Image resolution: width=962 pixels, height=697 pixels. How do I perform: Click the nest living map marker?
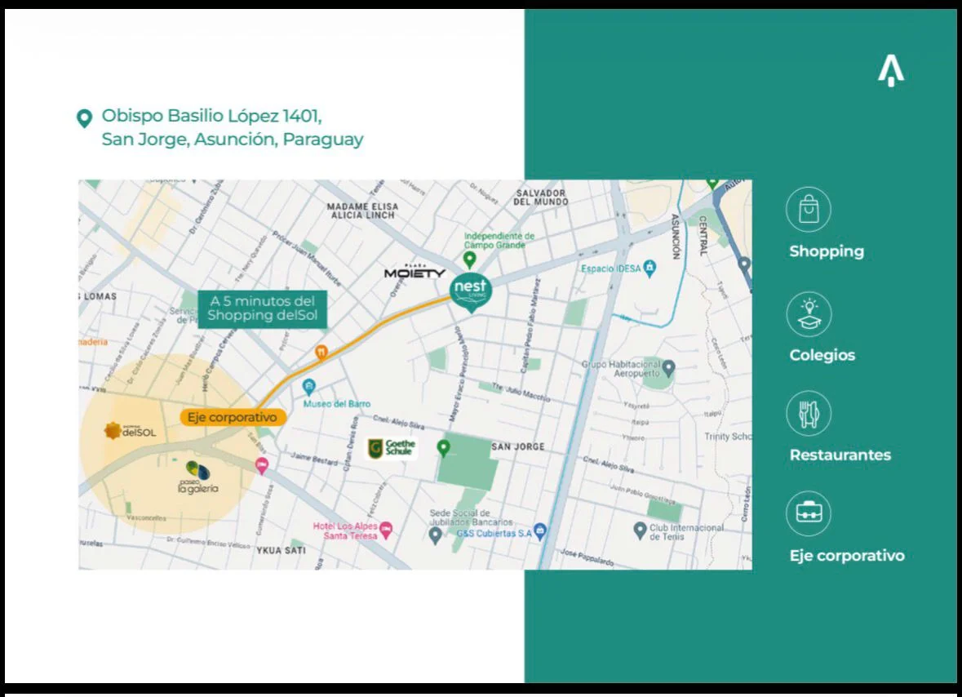(471, 291)
